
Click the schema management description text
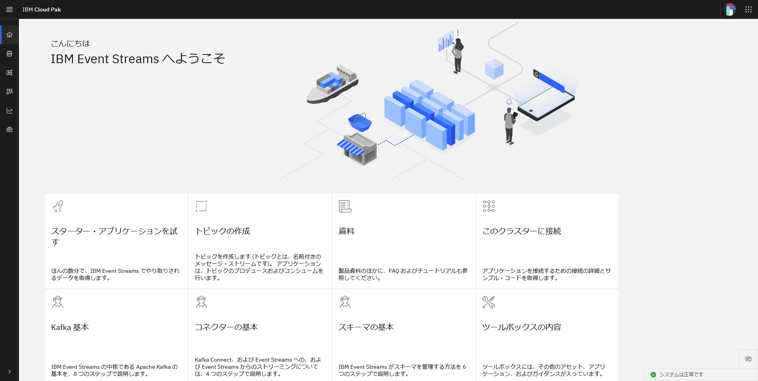pyautogui.click(x=402, y=370)
